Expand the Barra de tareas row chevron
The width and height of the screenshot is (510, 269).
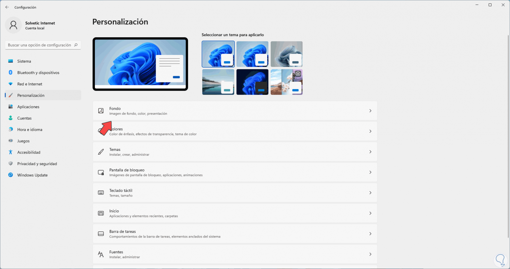(370, 234)
